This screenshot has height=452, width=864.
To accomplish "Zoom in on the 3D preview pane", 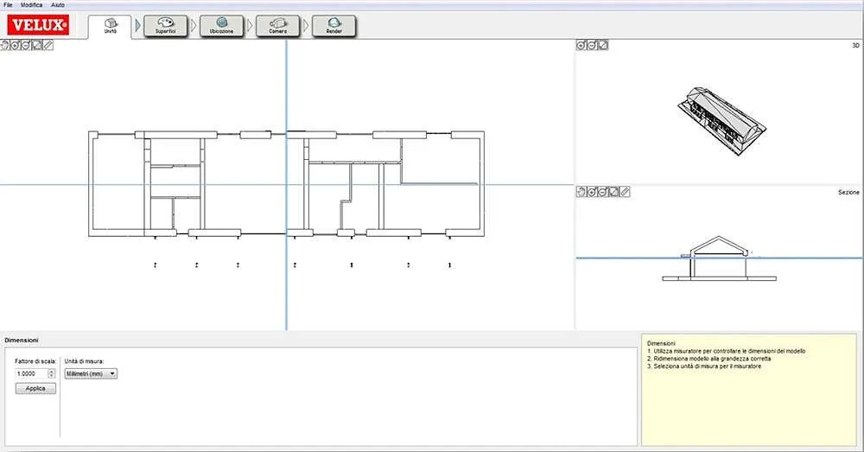I will point(581,45).
